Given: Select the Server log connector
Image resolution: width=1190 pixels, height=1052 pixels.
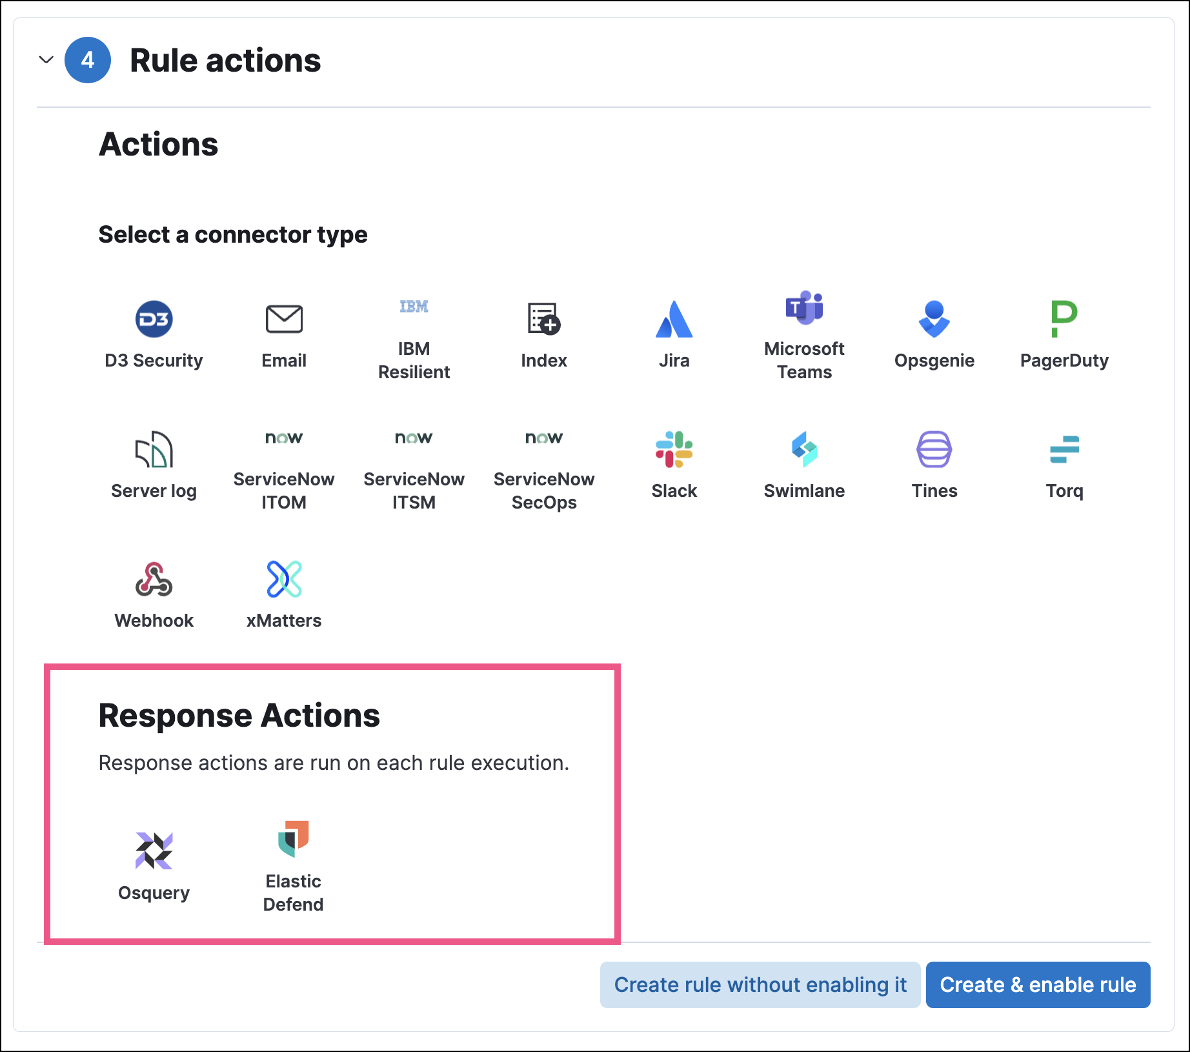Looking at the screenshot, I should pyautogui.click(x=154, y=463).
